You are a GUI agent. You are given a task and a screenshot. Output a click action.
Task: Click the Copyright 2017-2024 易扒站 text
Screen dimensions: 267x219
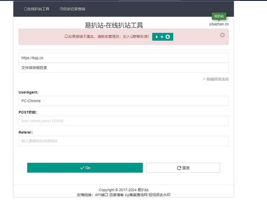pos(124,190)
